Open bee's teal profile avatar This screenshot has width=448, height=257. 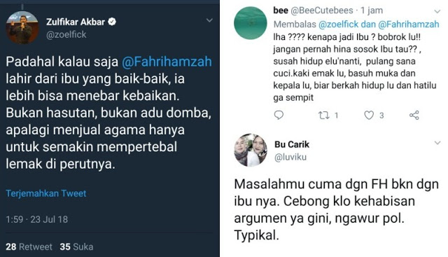pyautogui.click(x=251, y=23)
